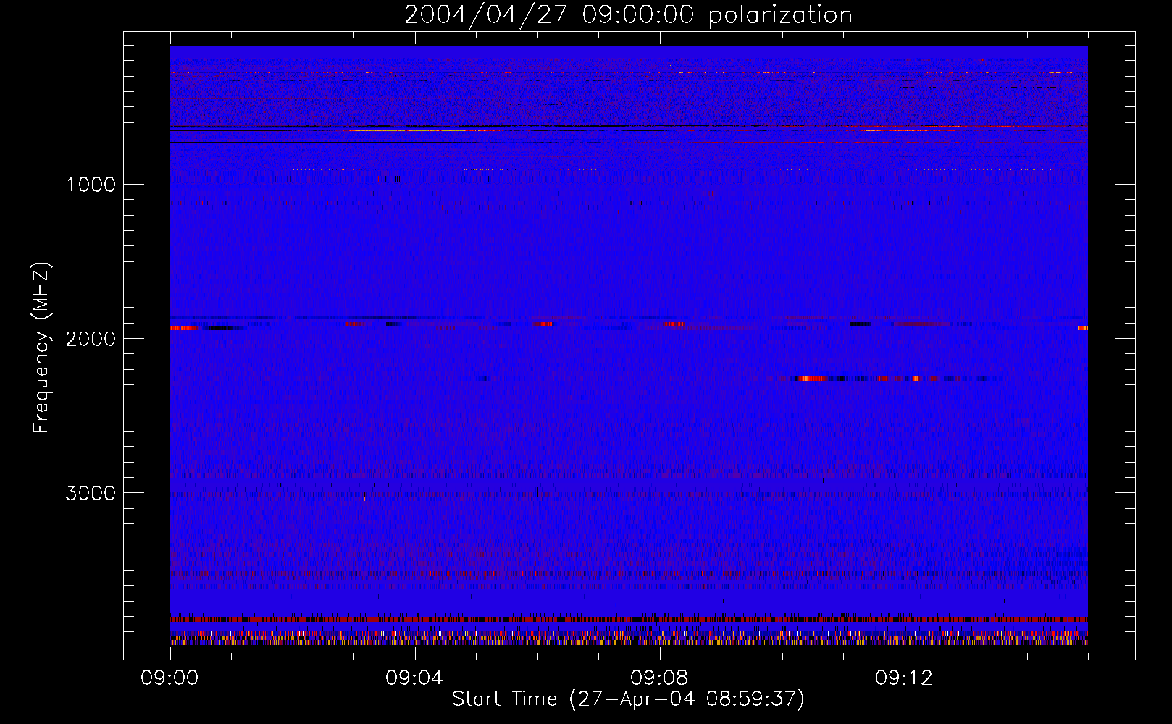Viewport: 1172px width, 724px height.
Task: Click the 2000 frequency tick label
Action: [x=91, y=339]
